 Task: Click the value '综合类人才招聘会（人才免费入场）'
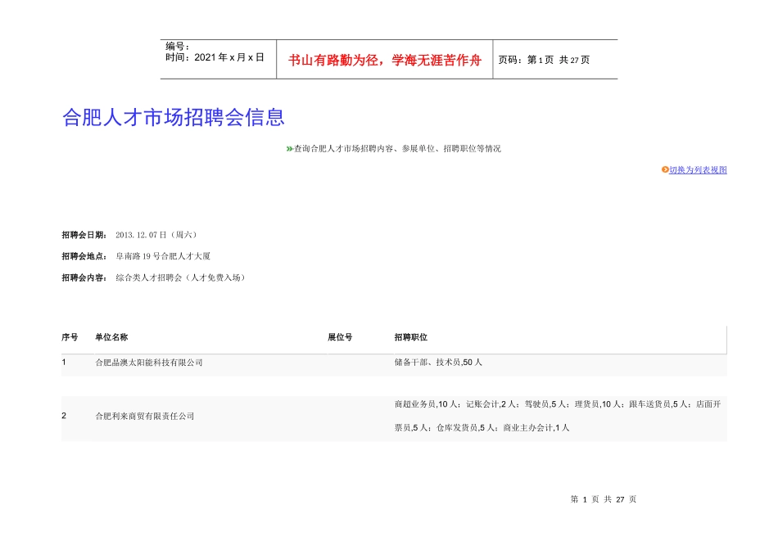click(x=181, y=277)
